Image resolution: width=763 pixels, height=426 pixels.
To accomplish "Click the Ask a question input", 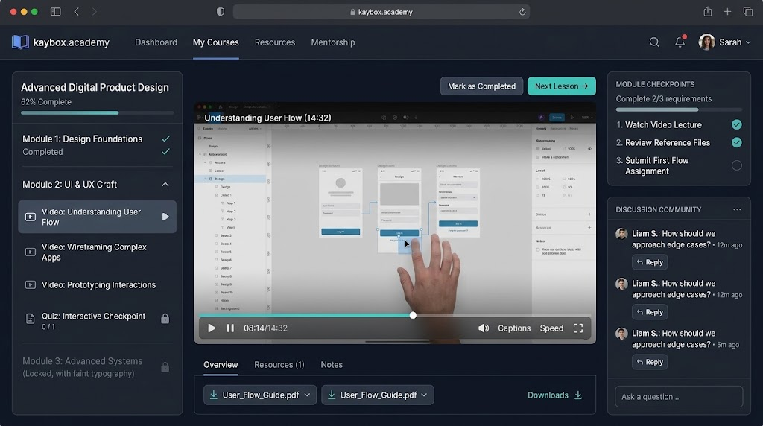I will (x=679, y=396).
